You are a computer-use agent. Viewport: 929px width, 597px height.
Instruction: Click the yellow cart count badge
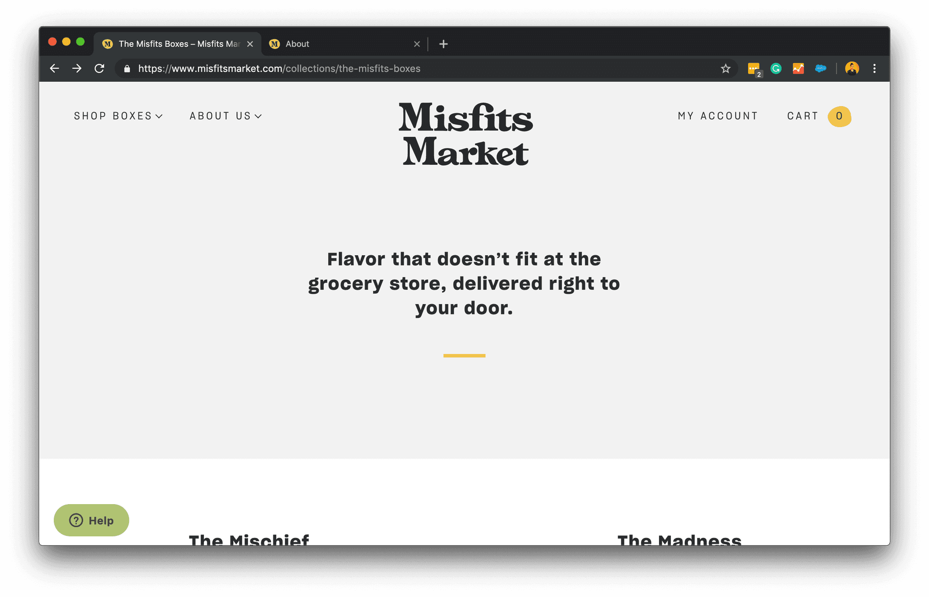pos(840,116)
